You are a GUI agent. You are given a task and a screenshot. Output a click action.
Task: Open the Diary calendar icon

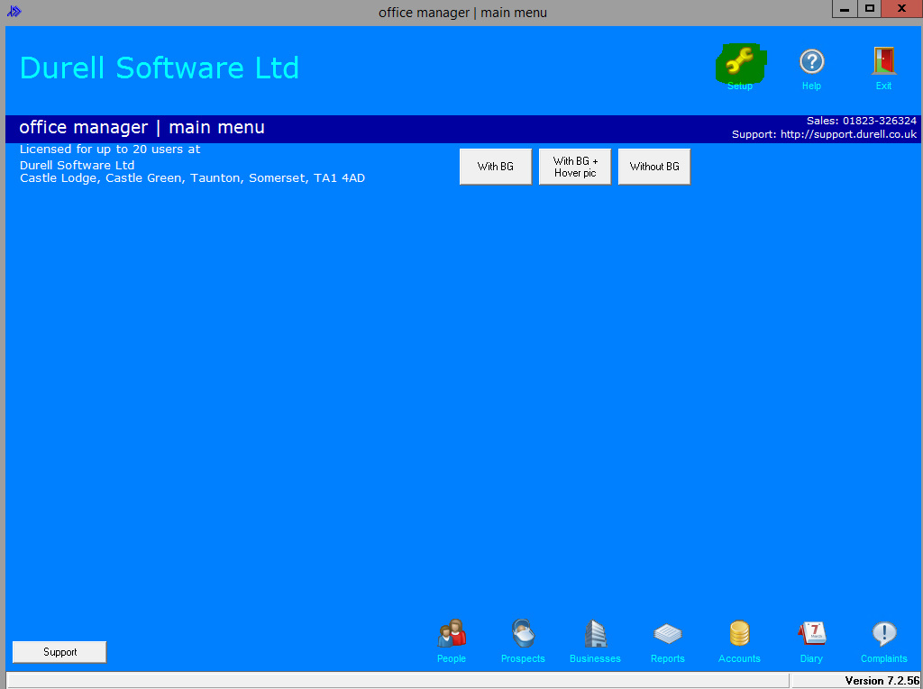(812, 634)
